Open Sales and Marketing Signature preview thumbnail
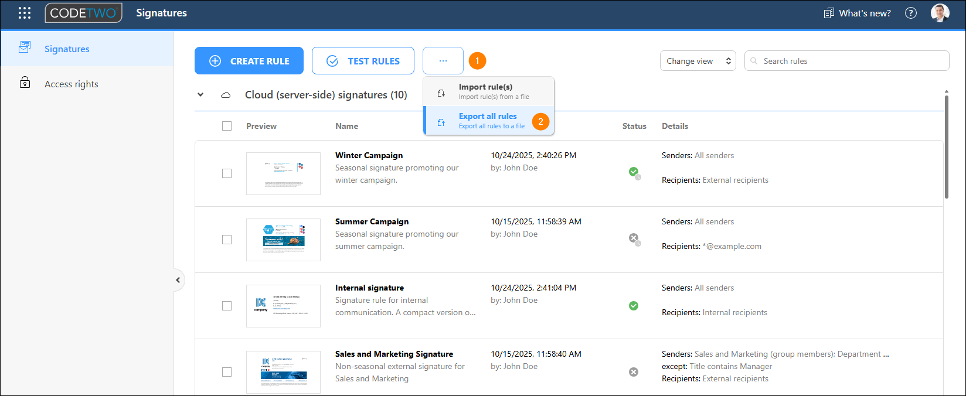The width and height of the screenshot is (966, 396). click(x=283, y=372)
